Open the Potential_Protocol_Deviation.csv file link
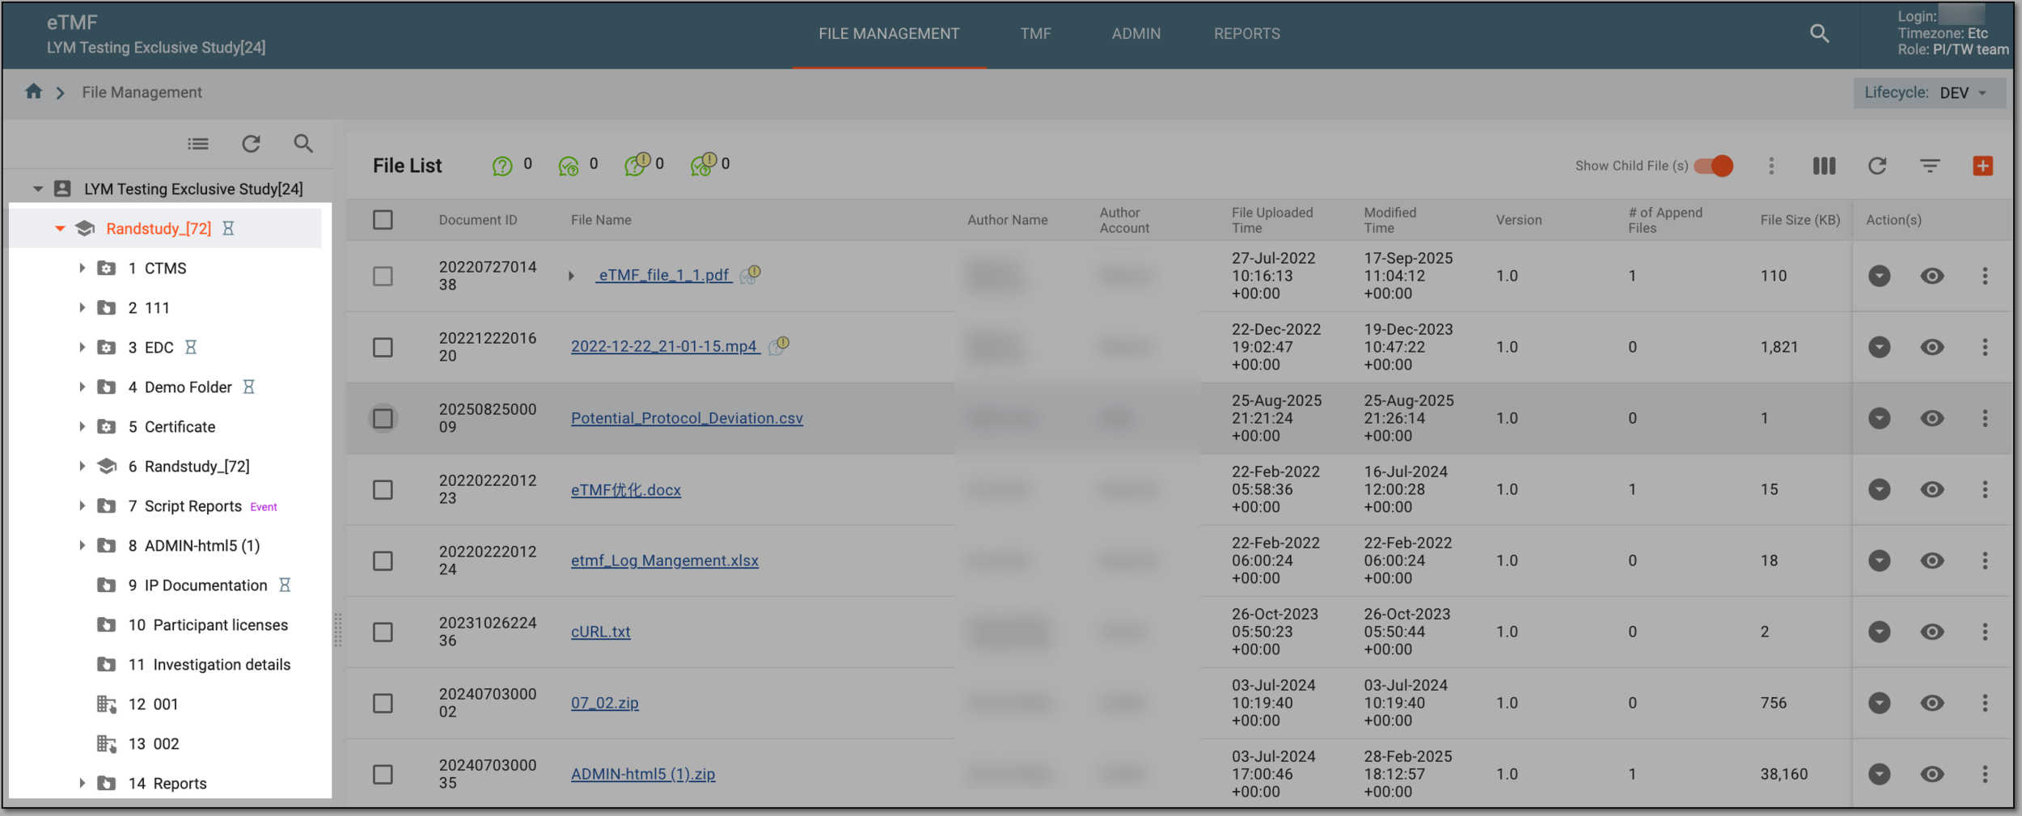The image size is (2022, 816). (687, 418)
